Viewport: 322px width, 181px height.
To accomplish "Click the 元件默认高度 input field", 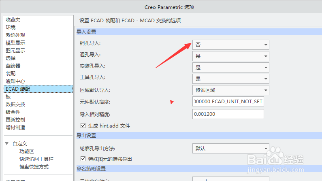I will point(228,102).
